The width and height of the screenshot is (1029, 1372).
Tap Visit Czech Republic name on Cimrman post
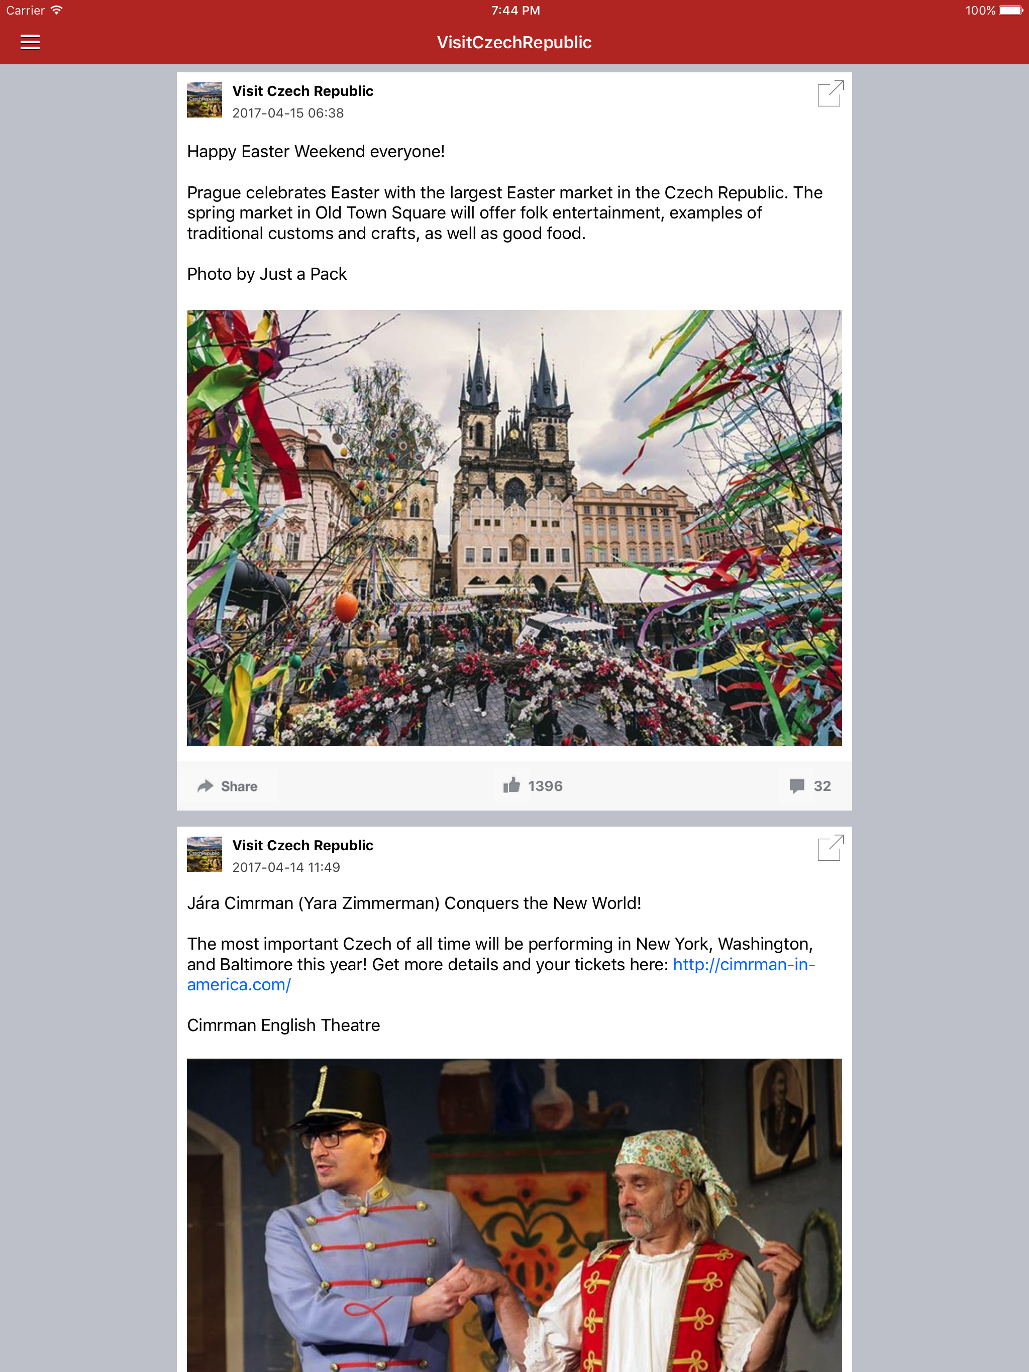[303, 845]
